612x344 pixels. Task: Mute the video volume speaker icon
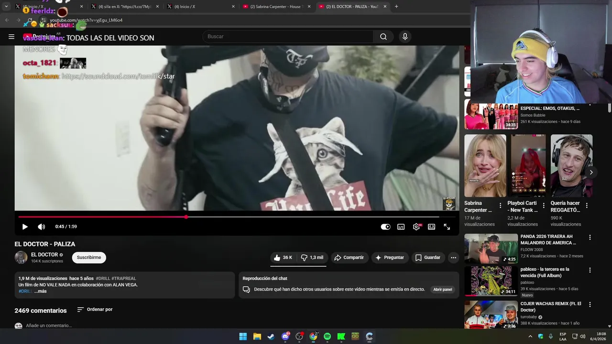click(42, 227)
